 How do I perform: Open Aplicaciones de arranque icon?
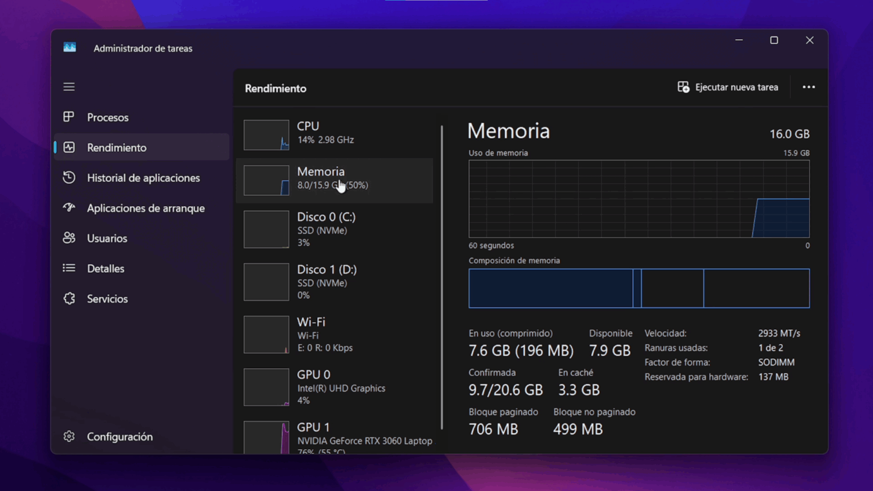69,208
